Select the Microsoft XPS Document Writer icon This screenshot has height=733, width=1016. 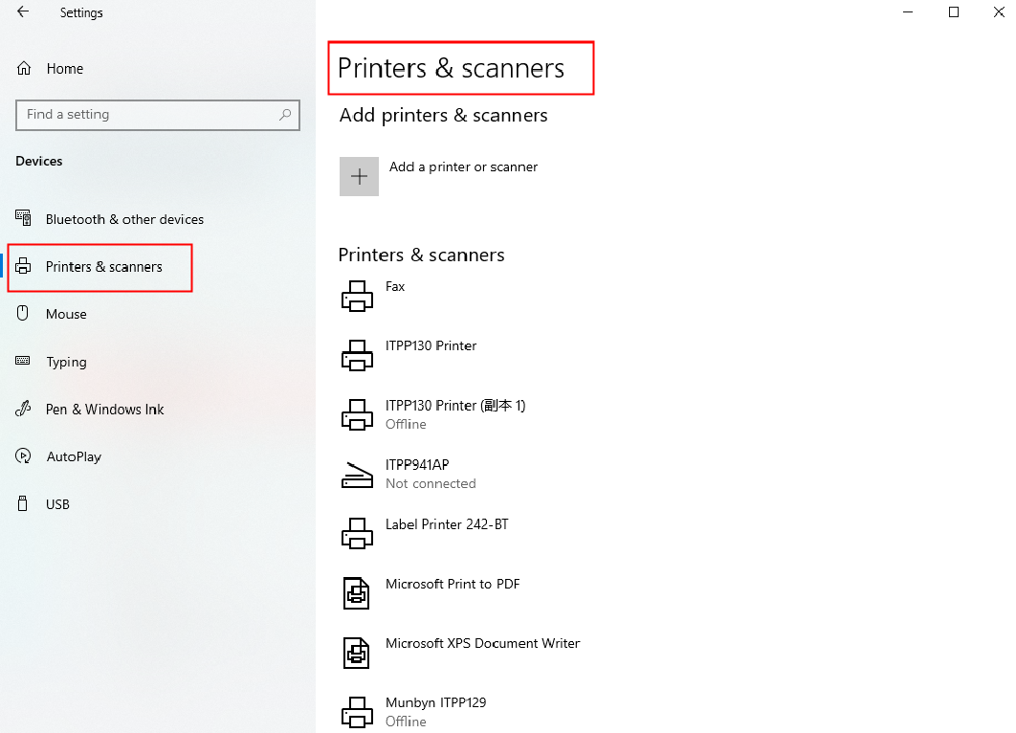pyautogui.click(x=357, y=653)
